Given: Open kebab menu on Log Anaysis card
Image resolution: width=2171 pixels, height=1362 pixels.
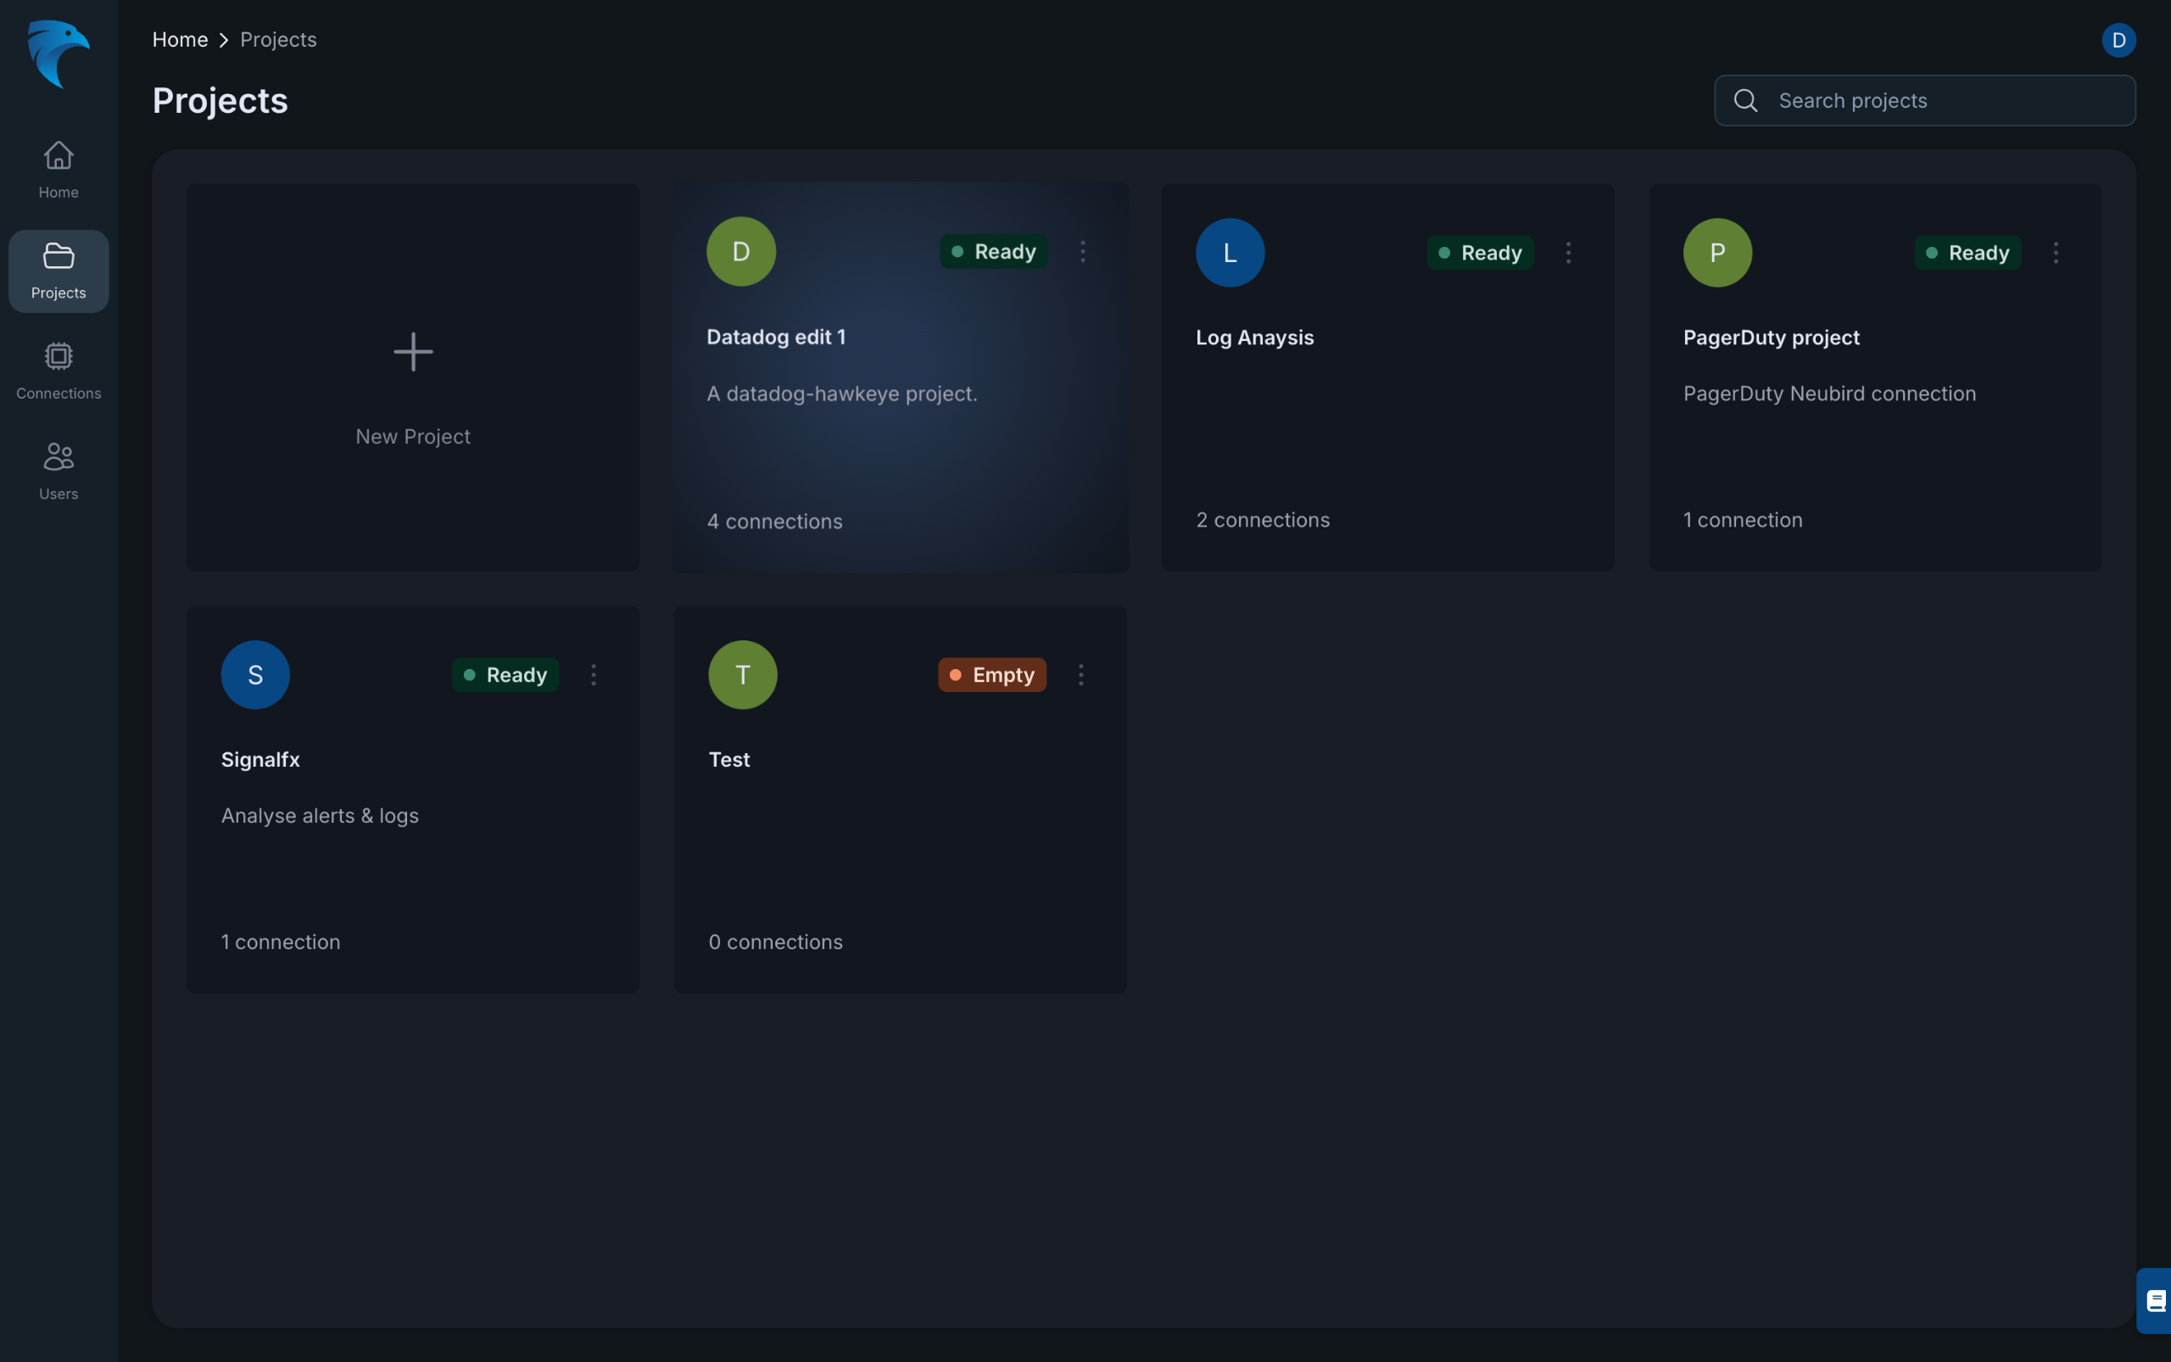Looking at the screenshot, I should point(1567,253).
